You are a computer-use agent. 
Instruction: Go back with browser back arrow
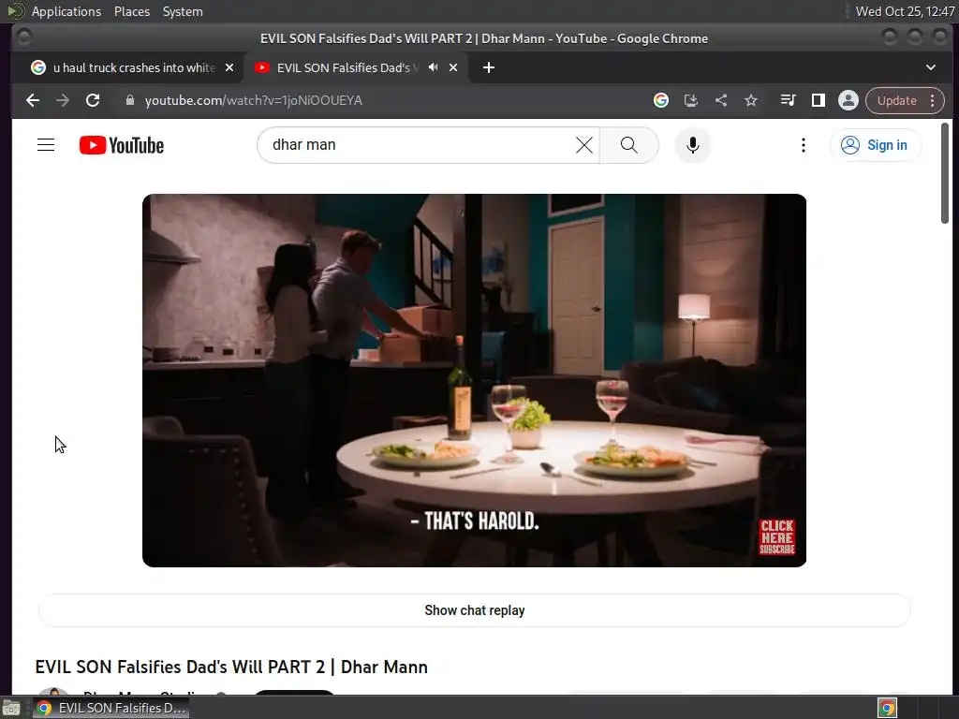(x=33, y=100)
